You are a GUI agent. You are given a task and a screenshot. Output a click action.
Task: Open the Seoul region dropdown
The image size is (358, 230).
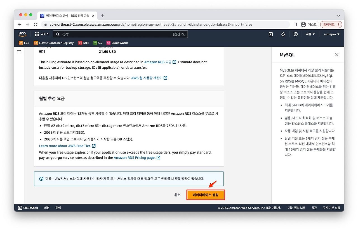[310, 34]
